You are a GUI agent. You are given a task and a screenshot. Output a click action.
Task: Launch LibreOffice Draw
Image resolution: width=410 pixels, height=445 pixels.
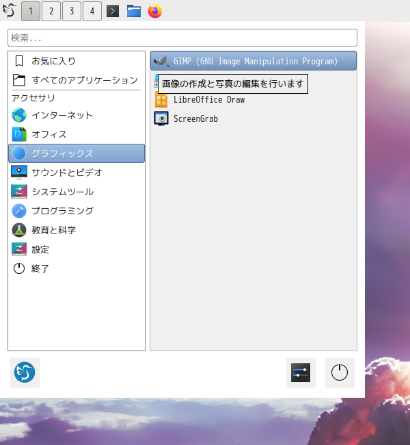[254, 100]
